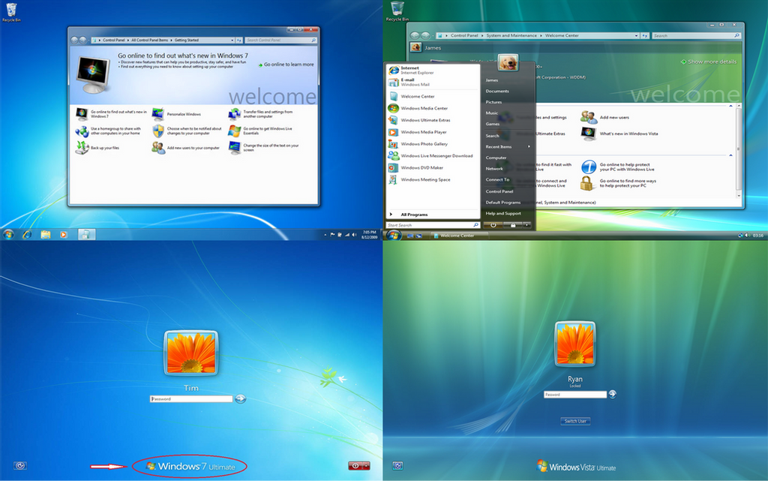The image size is (768, 481).
Task: Start Windows DVD Maker
Action: coord(421,167)
